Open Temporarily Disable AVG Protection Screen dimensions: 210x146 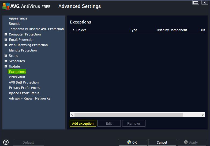pyautogui.click(x=36, y=29)
